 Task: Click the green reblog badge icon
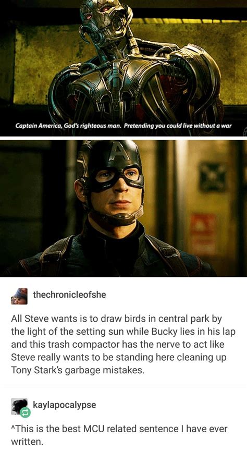point(25,413)
